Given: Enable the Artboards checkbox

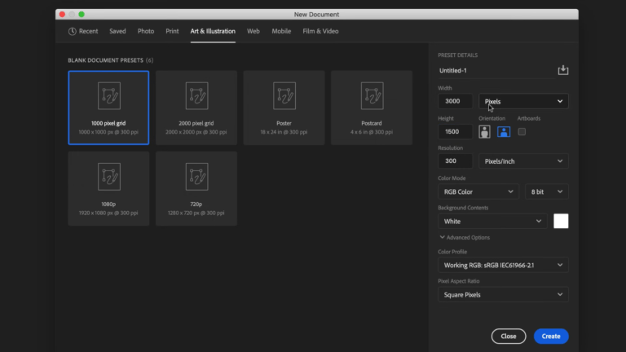Looking at the screenshot, I should [522, 131].
